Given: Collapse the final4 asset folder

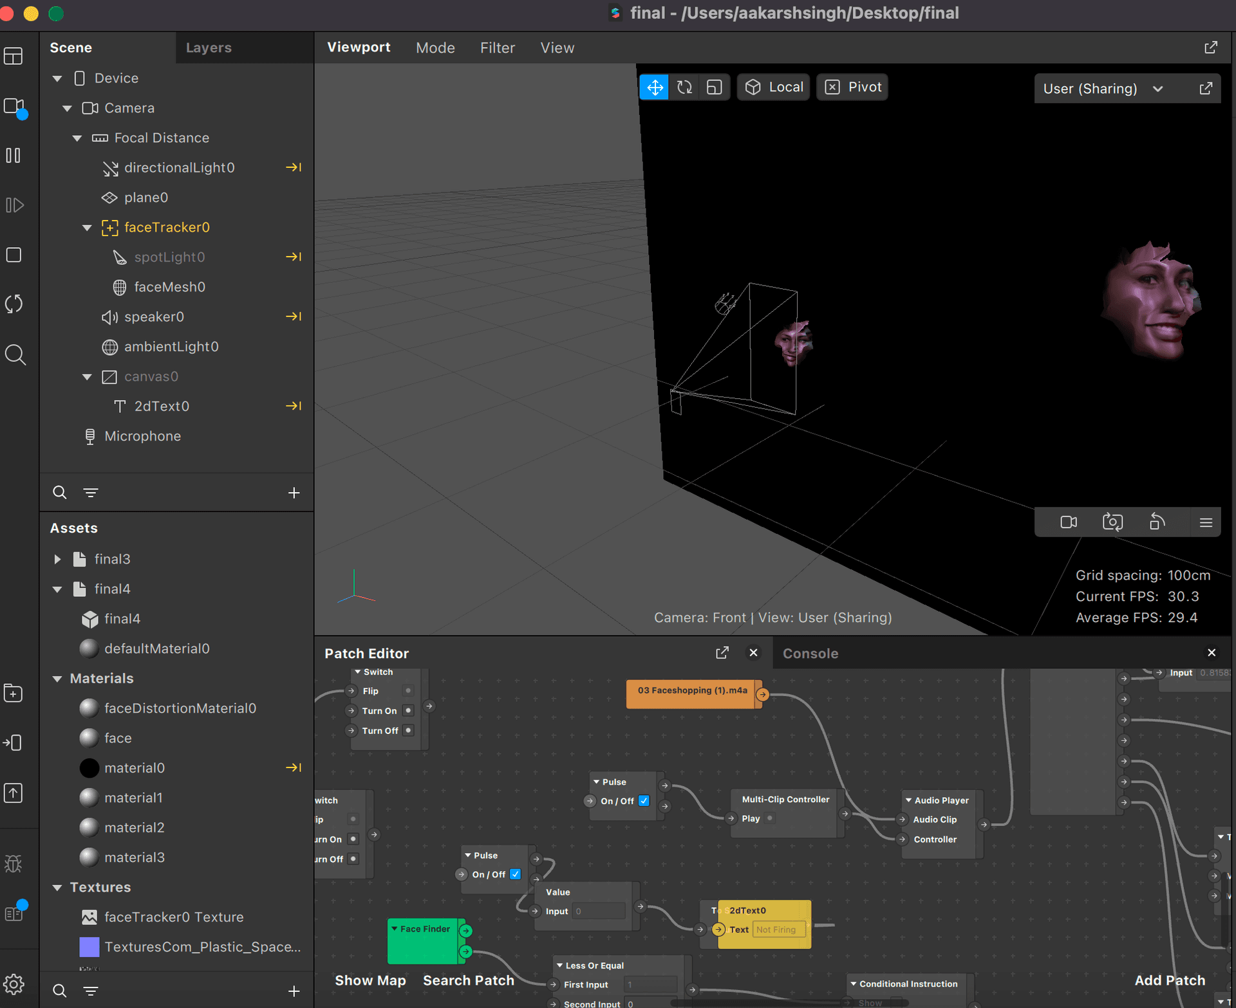Looking at the screenshot, I should coord(57,589).
